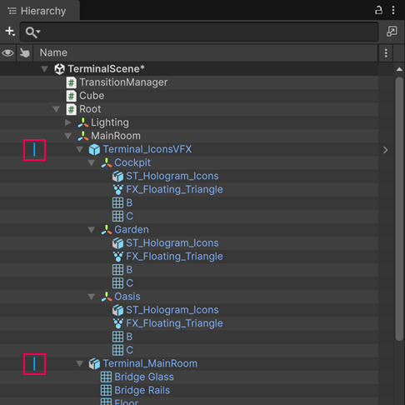Click script icon next to TransitionManager

[71, 82]
